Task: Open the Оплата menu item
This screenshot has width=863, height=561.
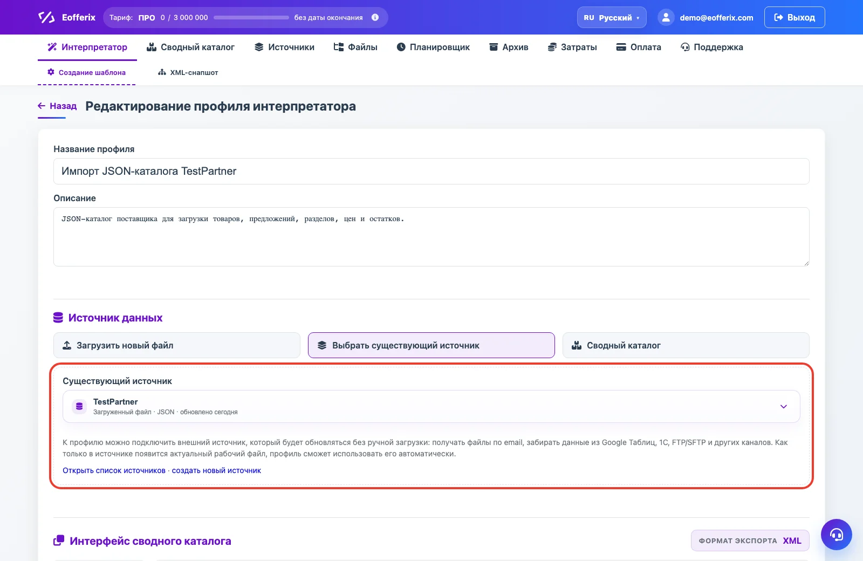Action: point(639,47)
